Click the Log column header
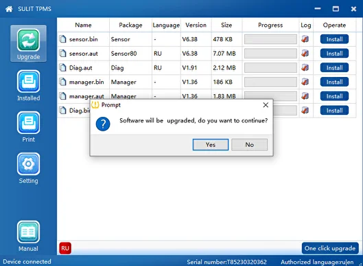The image size is (363, 266). coord(306,25)
